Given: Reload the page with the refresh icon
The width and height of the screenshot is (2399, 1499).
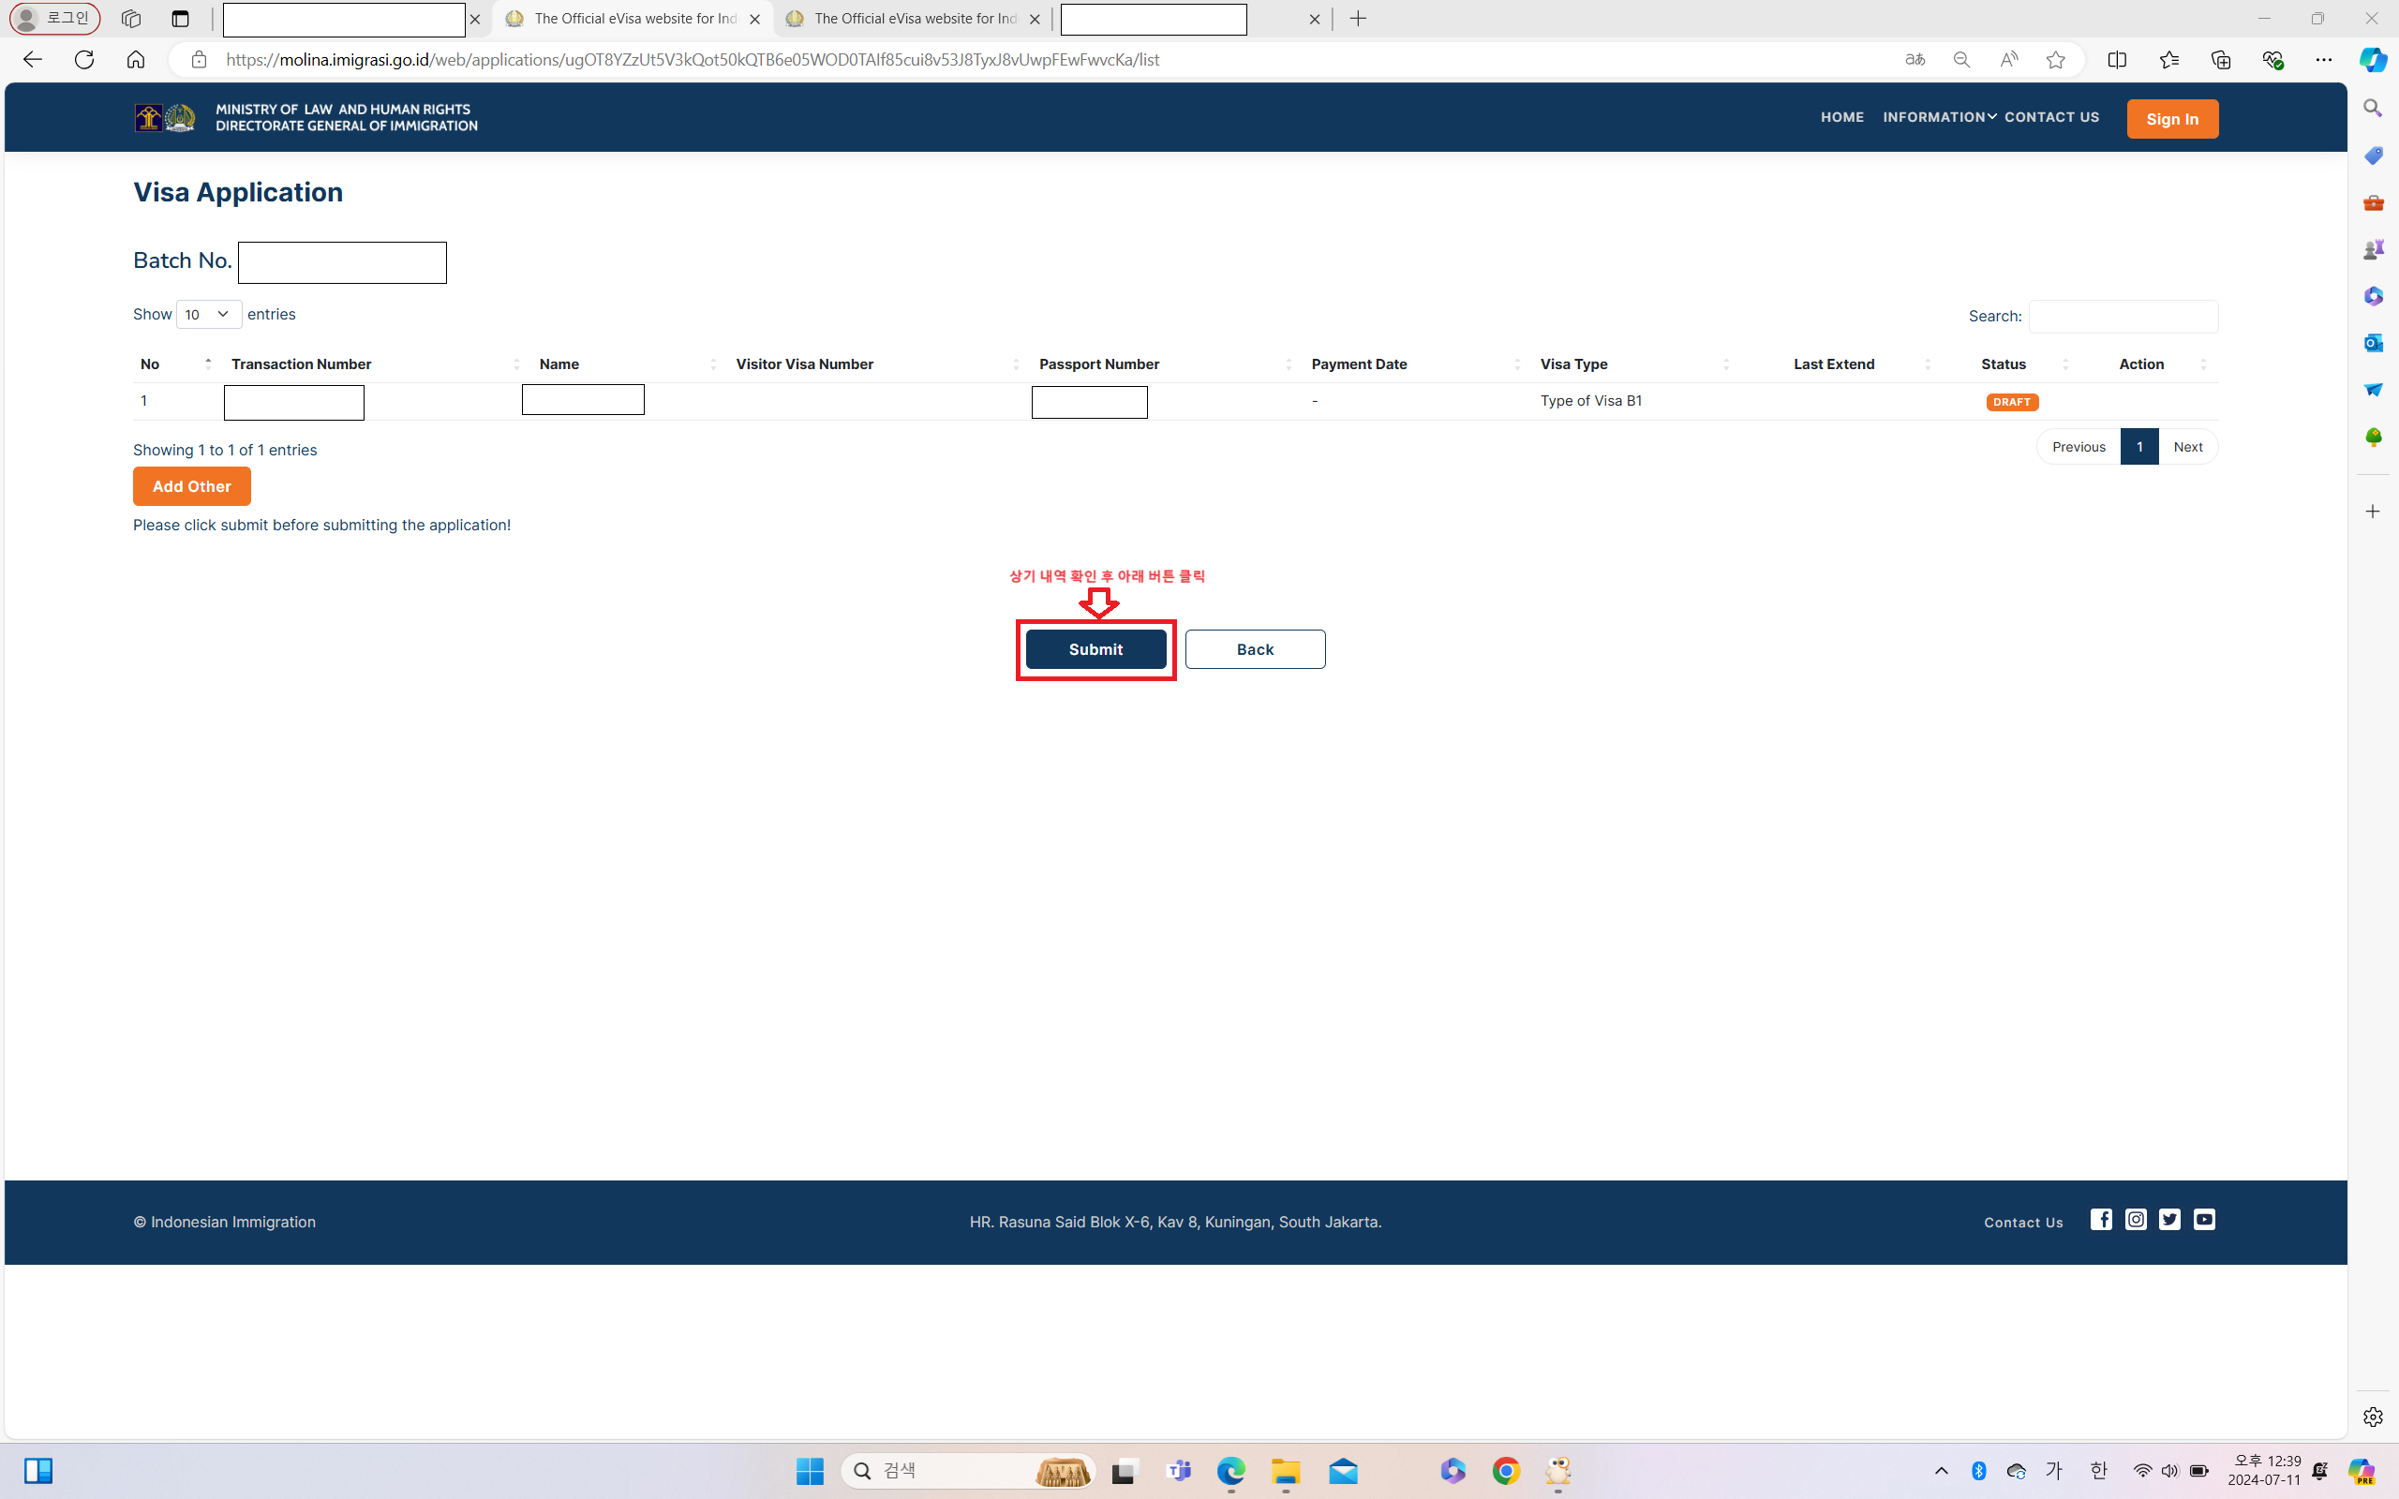Looking at the screenshot, I should pyautogui.click(x=84, y=59).
